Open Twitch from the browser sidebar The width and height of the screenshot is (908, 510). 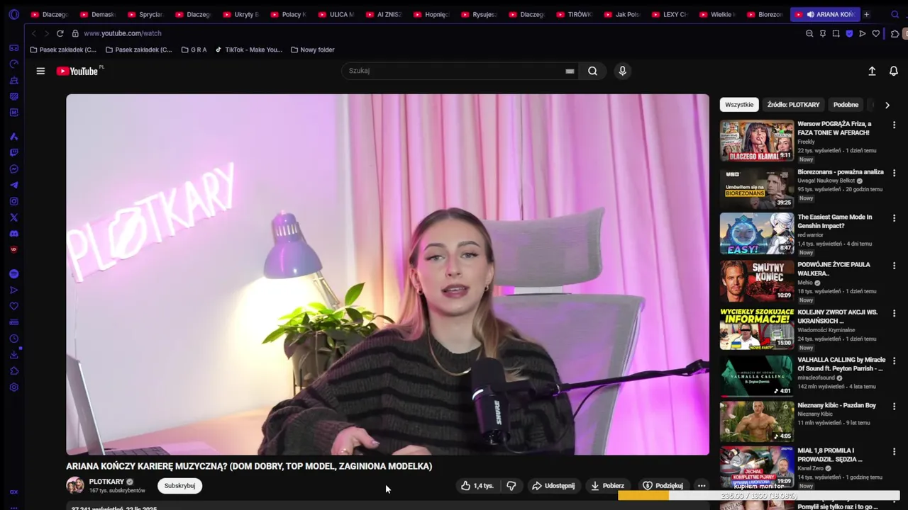[14, 152]
